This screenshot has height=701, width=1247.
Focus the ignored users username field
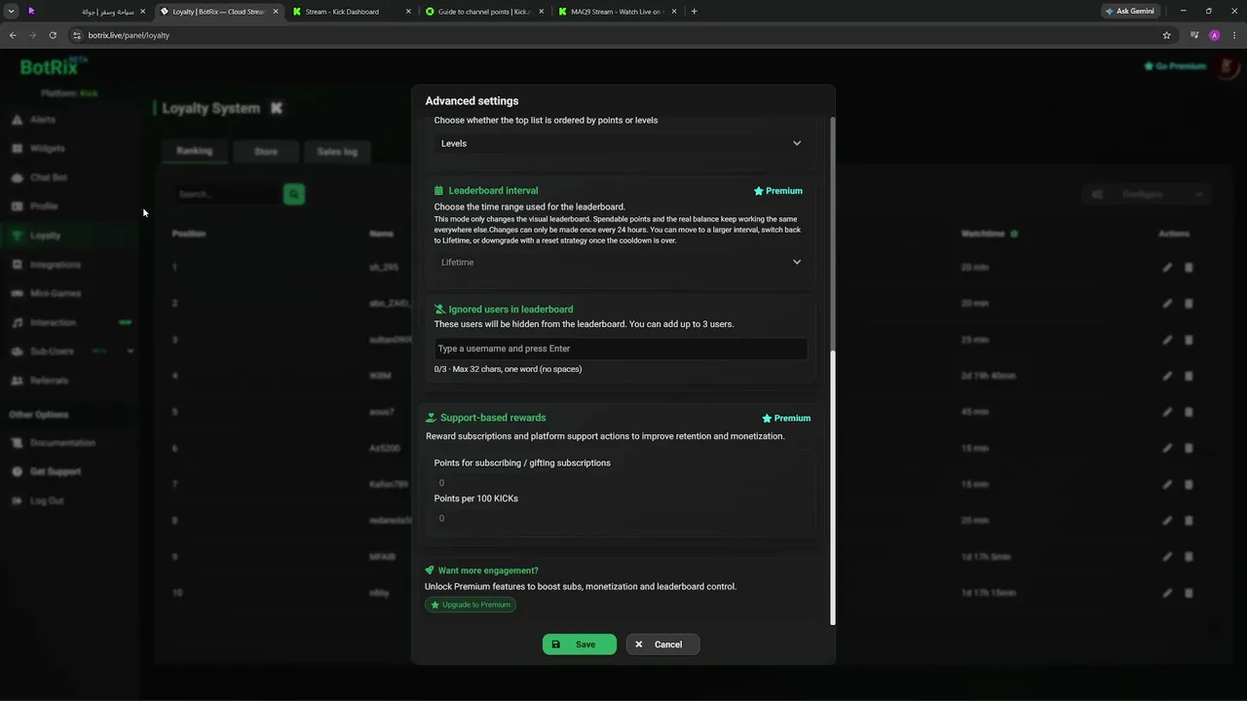pos(621,349)
